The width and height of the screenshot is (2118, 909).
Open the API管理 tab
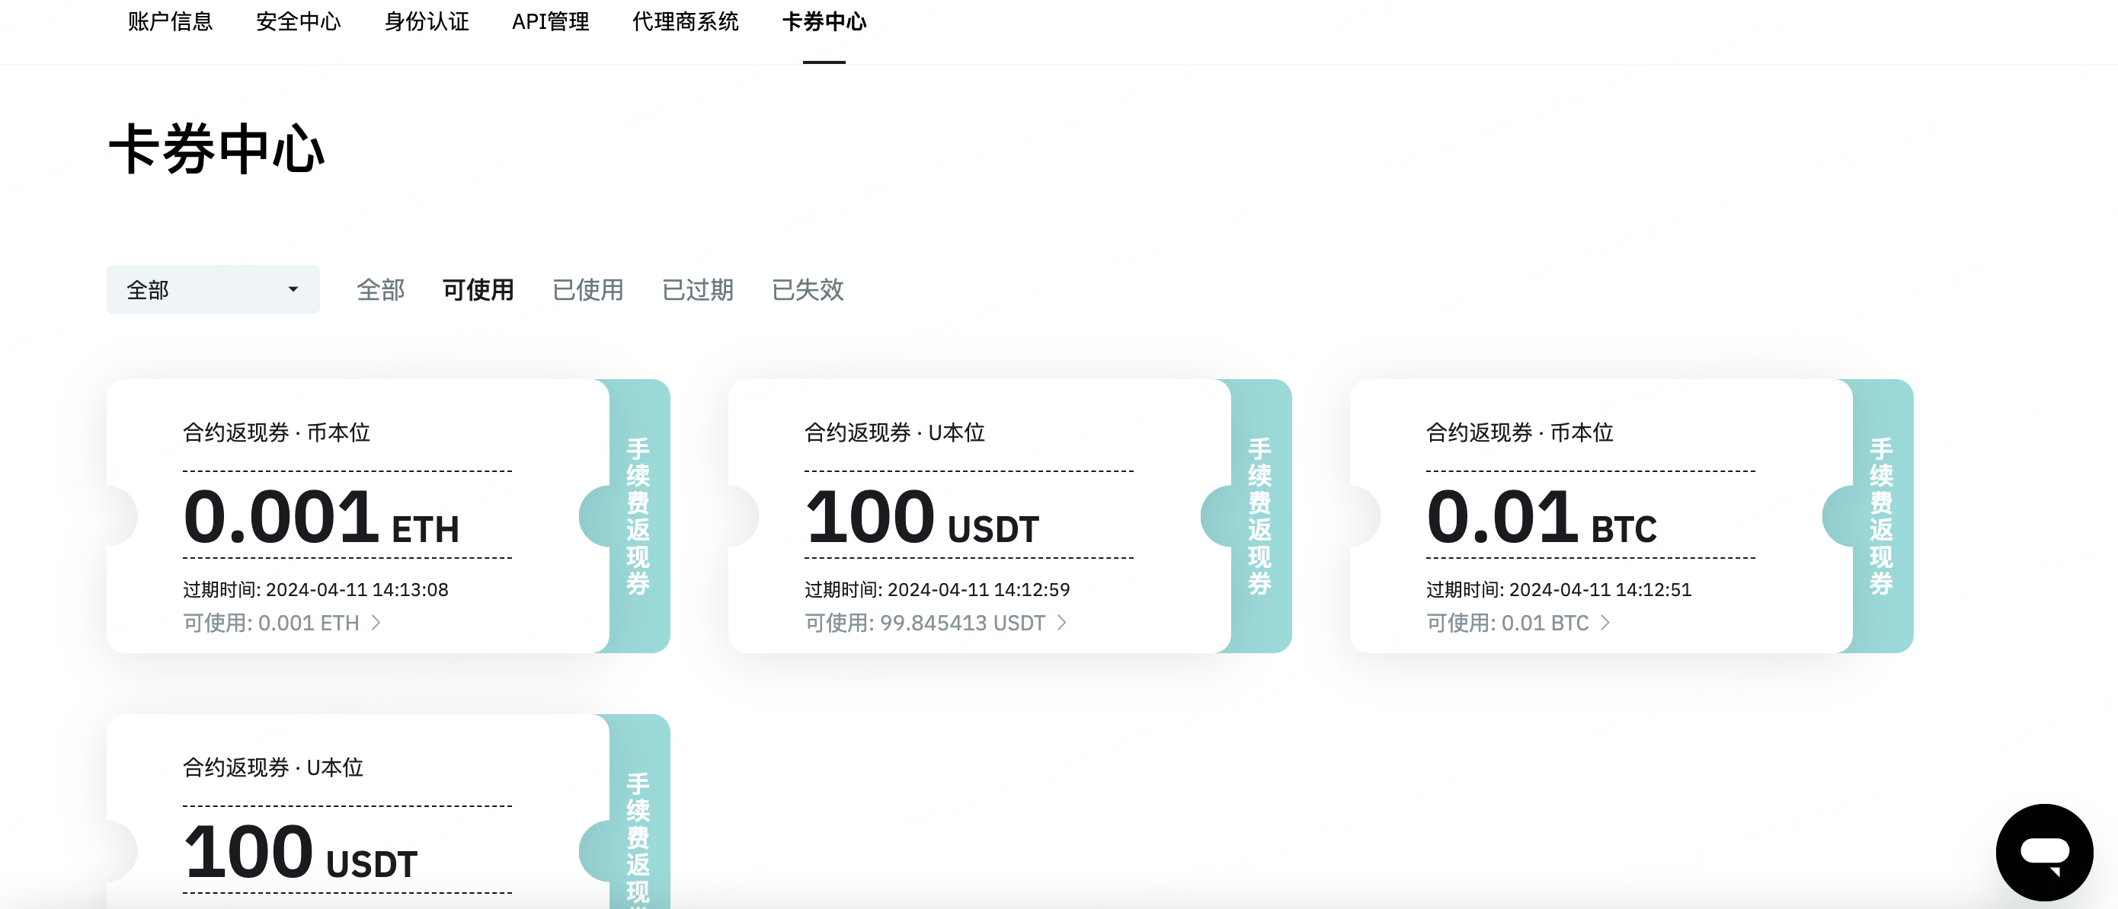[551, 22]
